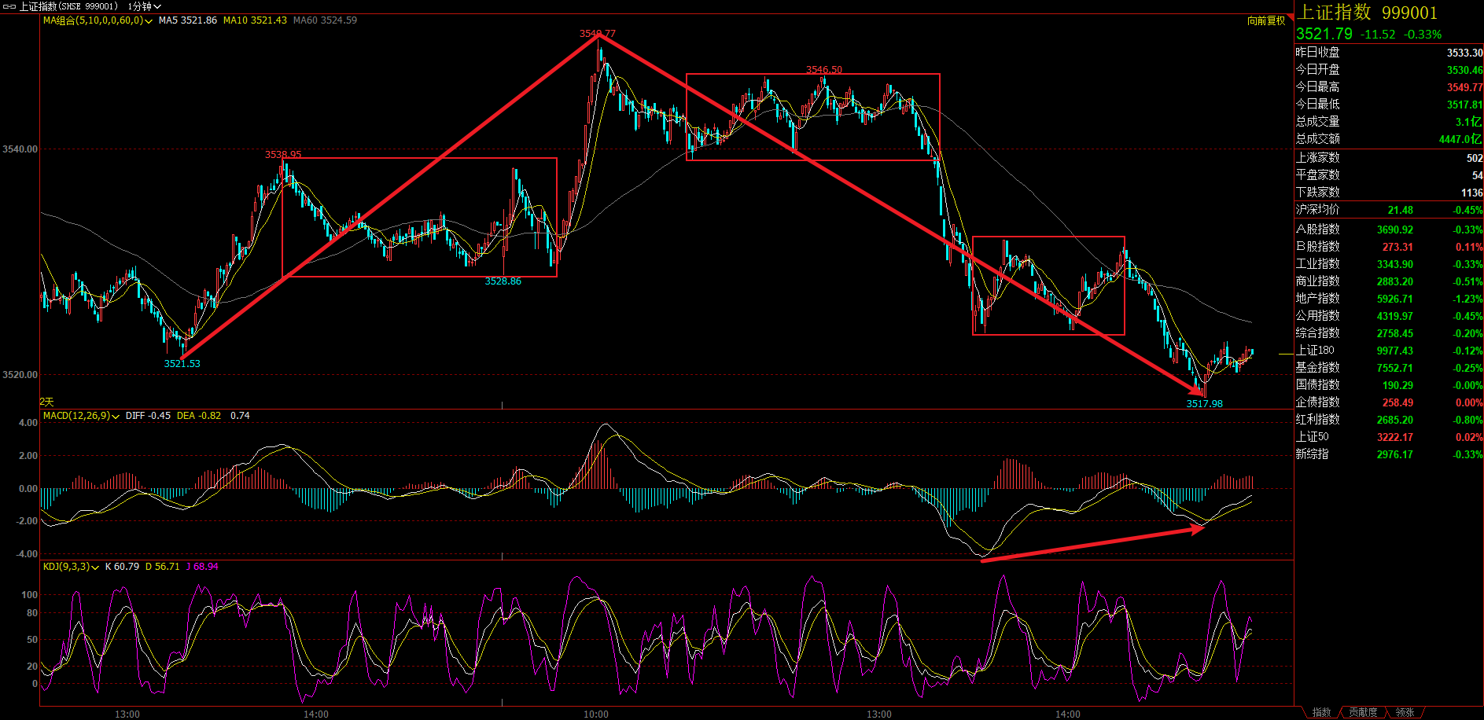
Task: Click the 3521.53 low point label
Action: tap(182, 363)
